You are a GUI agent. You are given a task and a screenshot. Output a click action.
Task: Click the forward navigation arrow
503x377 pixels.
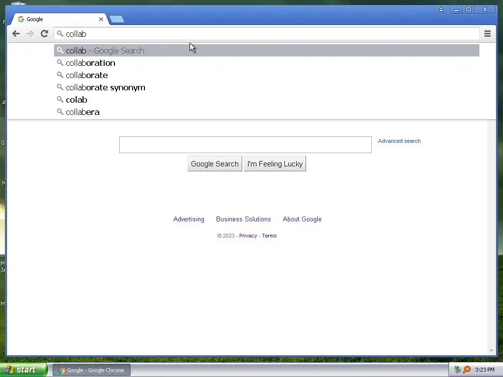(x=30, y=34)
